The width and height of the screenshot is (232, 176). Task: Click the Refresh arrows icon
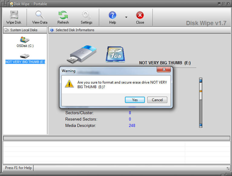(63, 15)
